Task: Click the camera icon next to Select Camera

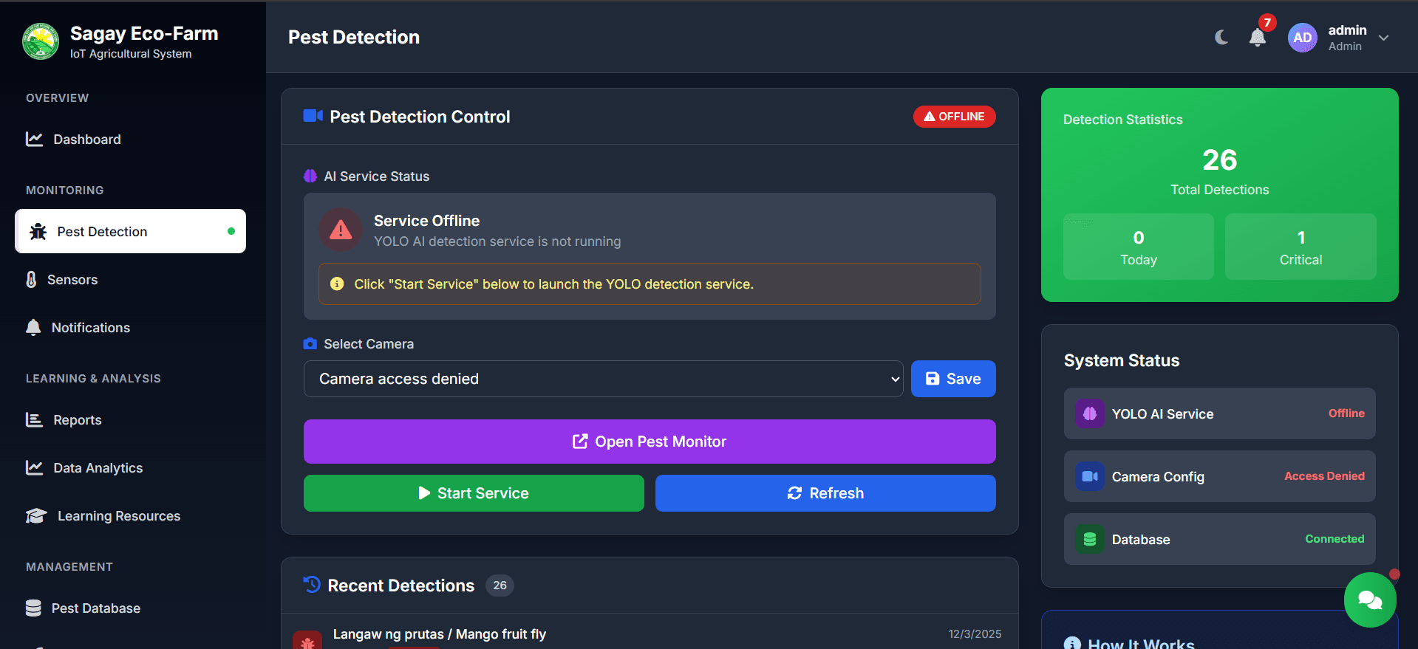Action: pyautogui.click(x=310, y=343)
